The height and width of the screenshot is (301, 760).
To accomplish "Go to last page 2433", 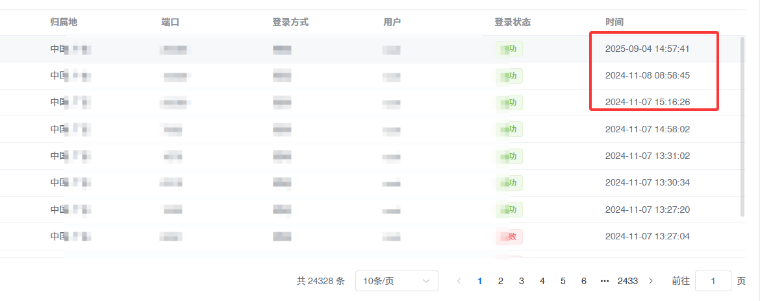I will click(627, 281).
